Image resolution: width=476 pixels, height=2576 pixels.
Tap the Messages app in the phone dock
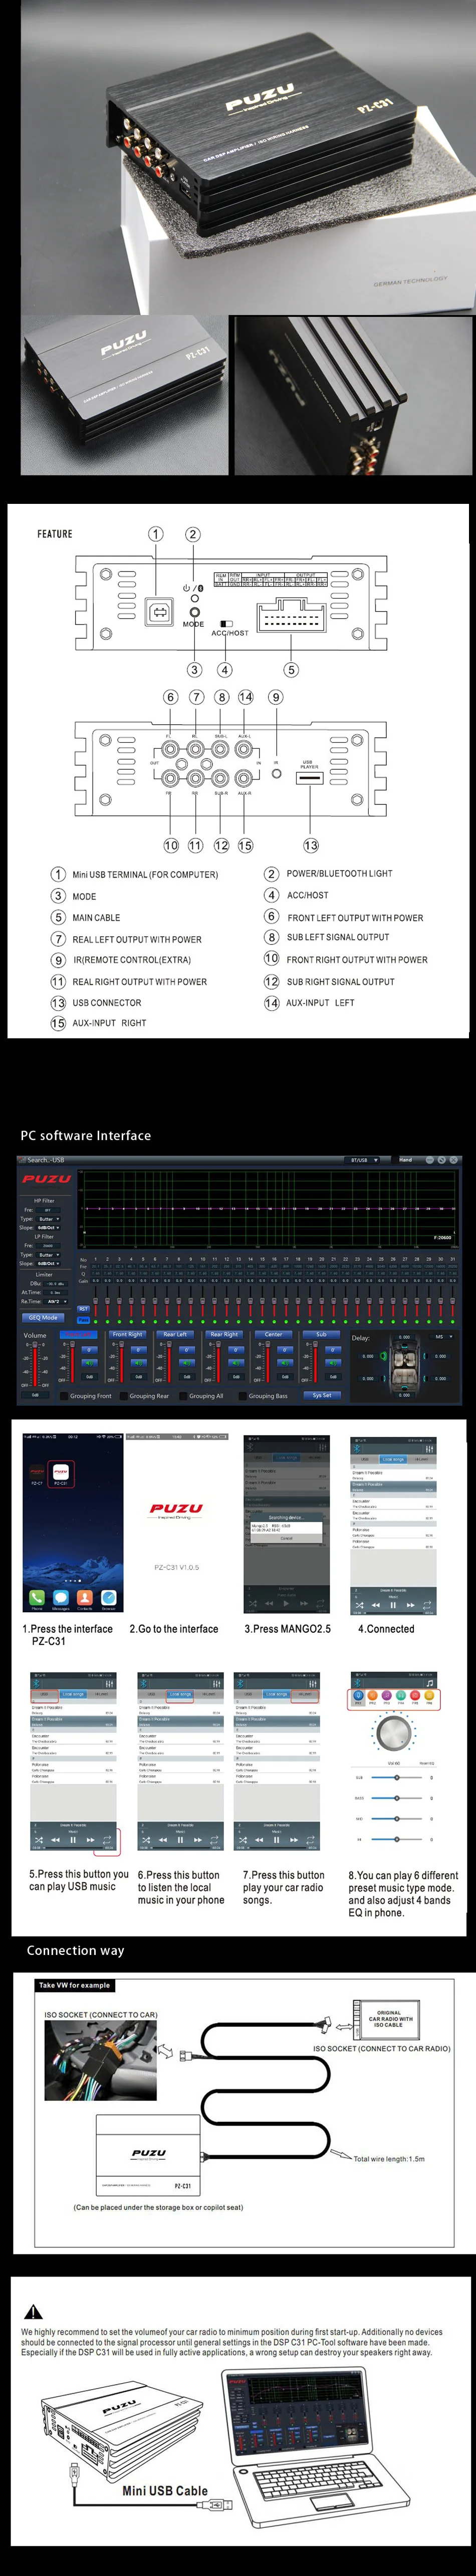[x=60, y=1598]
